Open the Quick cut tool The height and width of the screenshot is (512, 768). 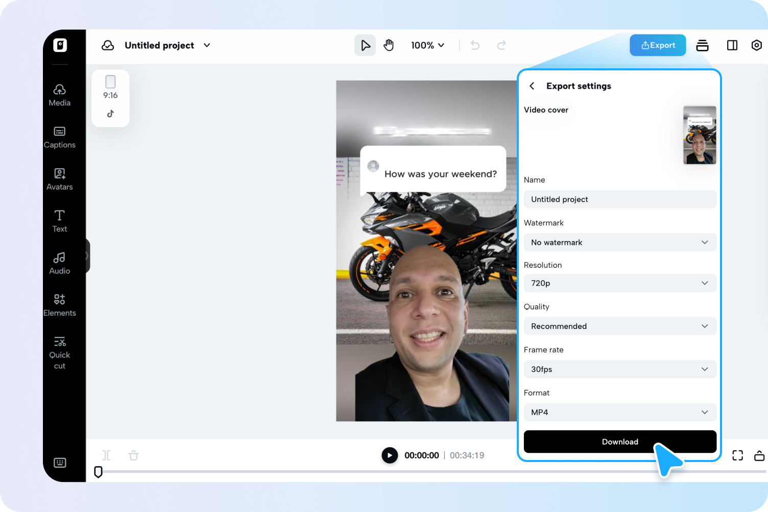(60, 352)
